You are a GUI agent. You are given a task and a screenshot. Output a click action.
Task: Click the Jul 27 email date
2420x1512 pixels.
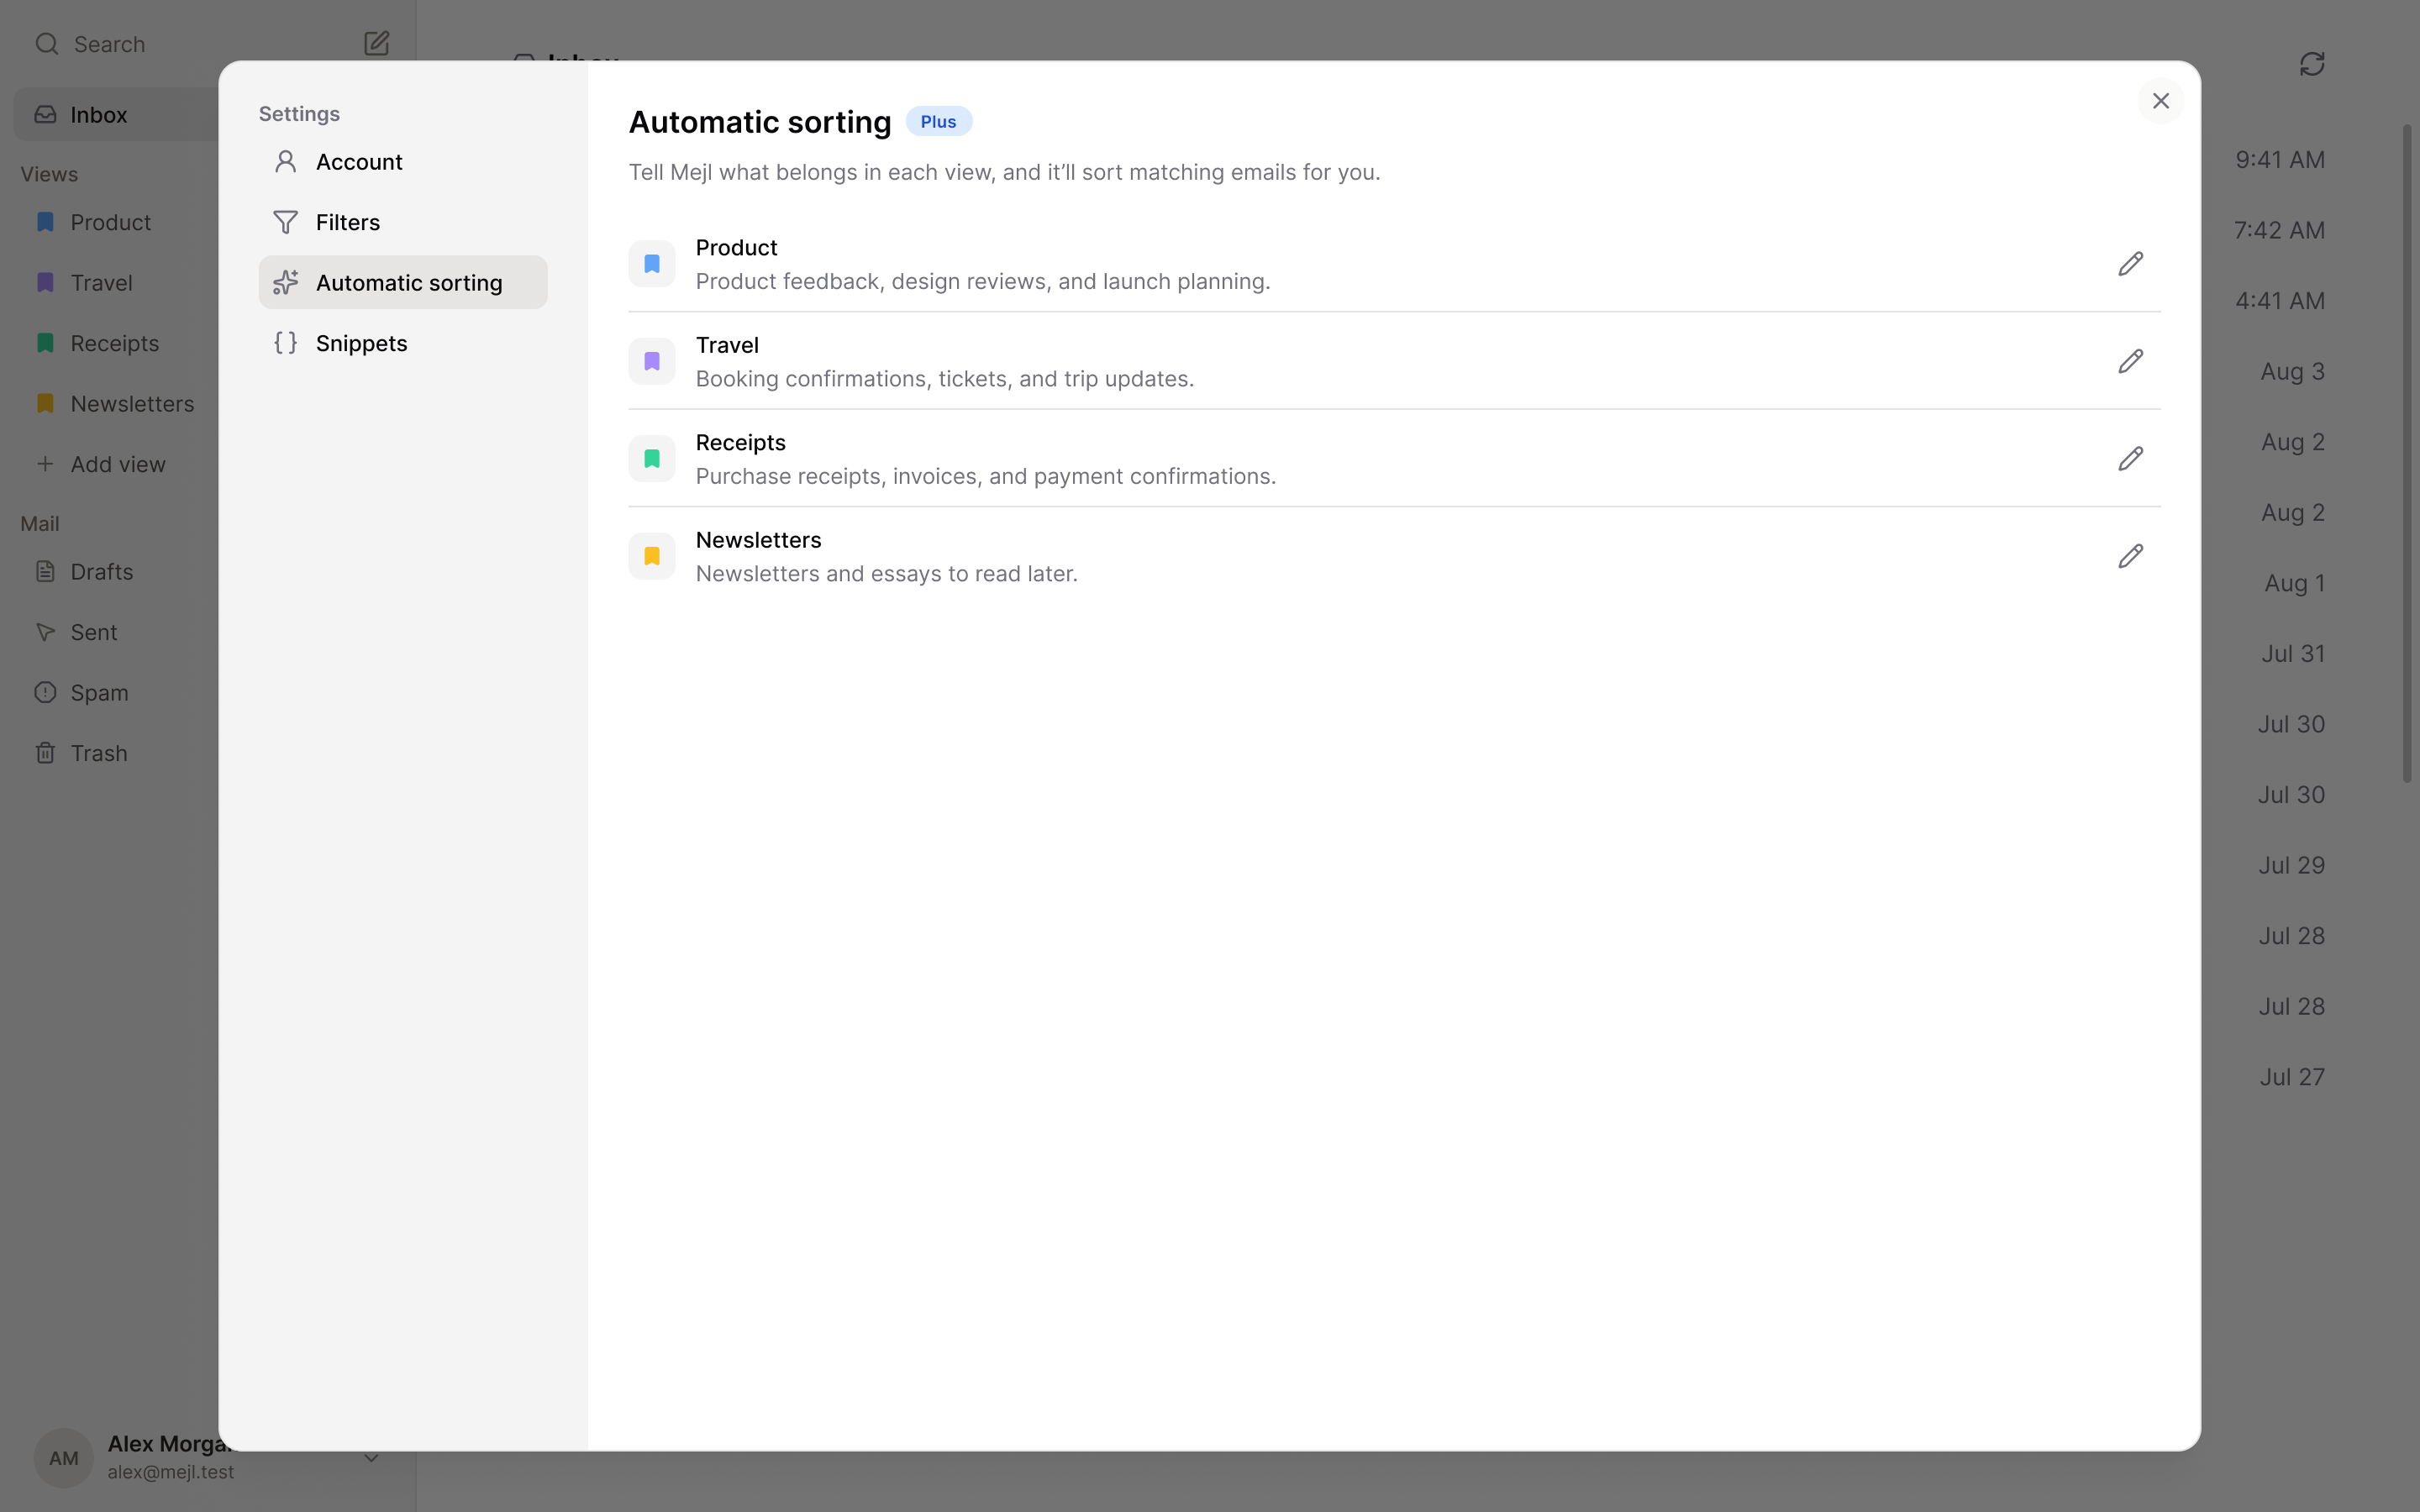pyautogui.click(x=2292, y=1077)
